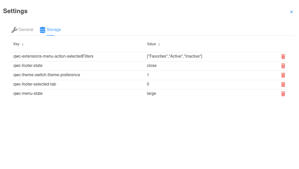
Task: Click the qwc-menu-state key text
Action: 28,94
